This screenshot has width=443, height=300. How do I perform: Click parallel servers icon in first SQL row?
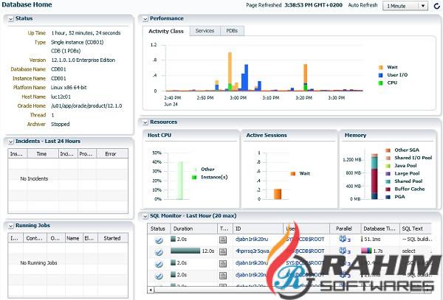pos(344,240)
